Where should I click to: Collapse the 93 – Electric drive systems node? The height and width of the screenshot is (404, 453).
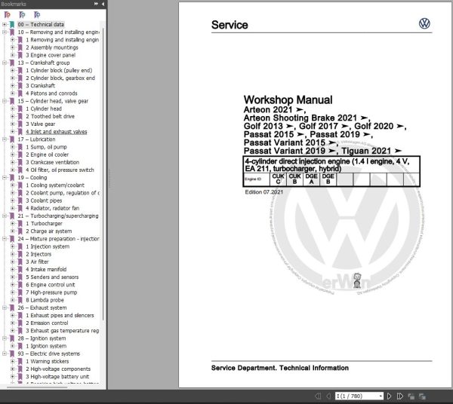click(x=5, y=353)
